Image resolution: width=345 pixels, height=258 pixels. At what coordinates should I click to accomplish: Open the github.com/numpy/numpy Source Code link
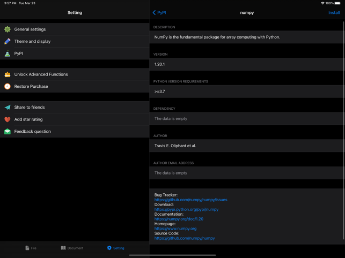185,238
